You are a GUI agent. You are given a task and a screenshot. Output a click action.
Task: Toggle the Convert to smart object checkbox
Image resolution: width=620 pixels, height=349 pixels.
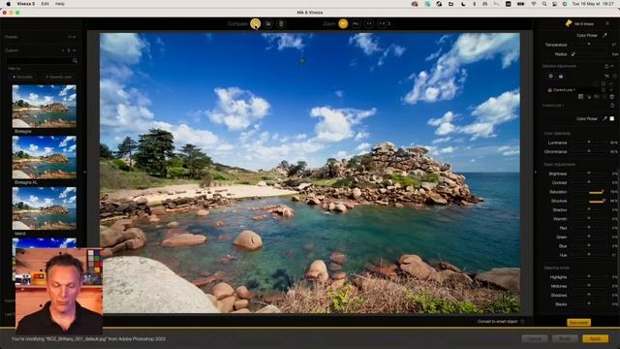click(523, 321)
